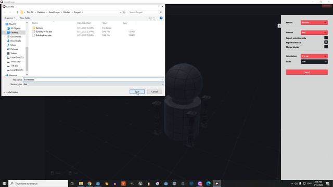This screenshot has height=187, width=333.
Task: Collapse the export panel with arrow tab
Action: (279, 25)
